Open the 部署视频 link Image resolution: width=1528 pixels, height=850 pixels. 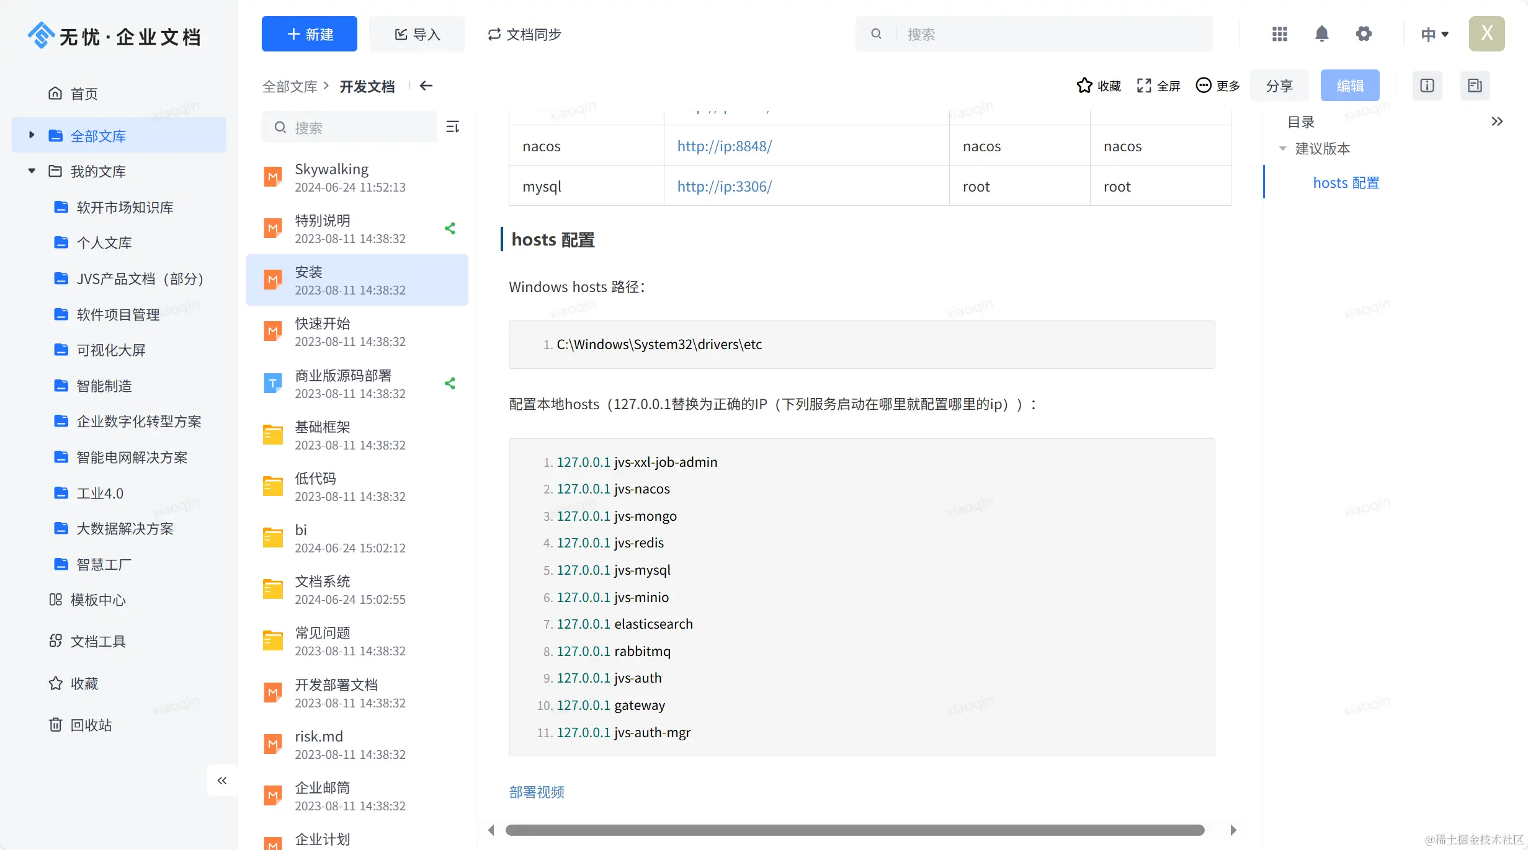(537, 792)
